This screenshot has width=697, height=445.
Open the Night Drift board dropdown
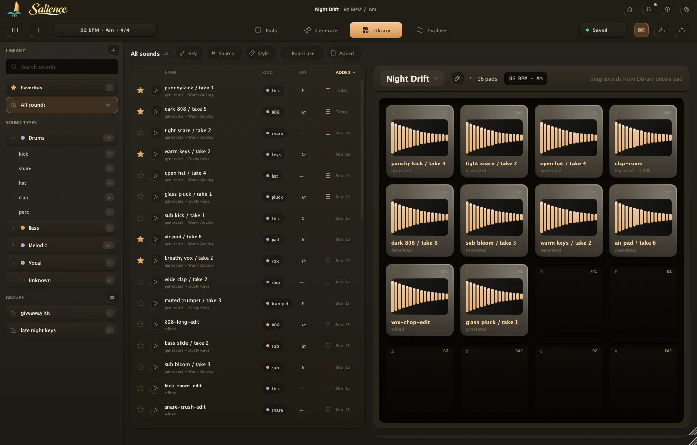(x=412, y=78)
